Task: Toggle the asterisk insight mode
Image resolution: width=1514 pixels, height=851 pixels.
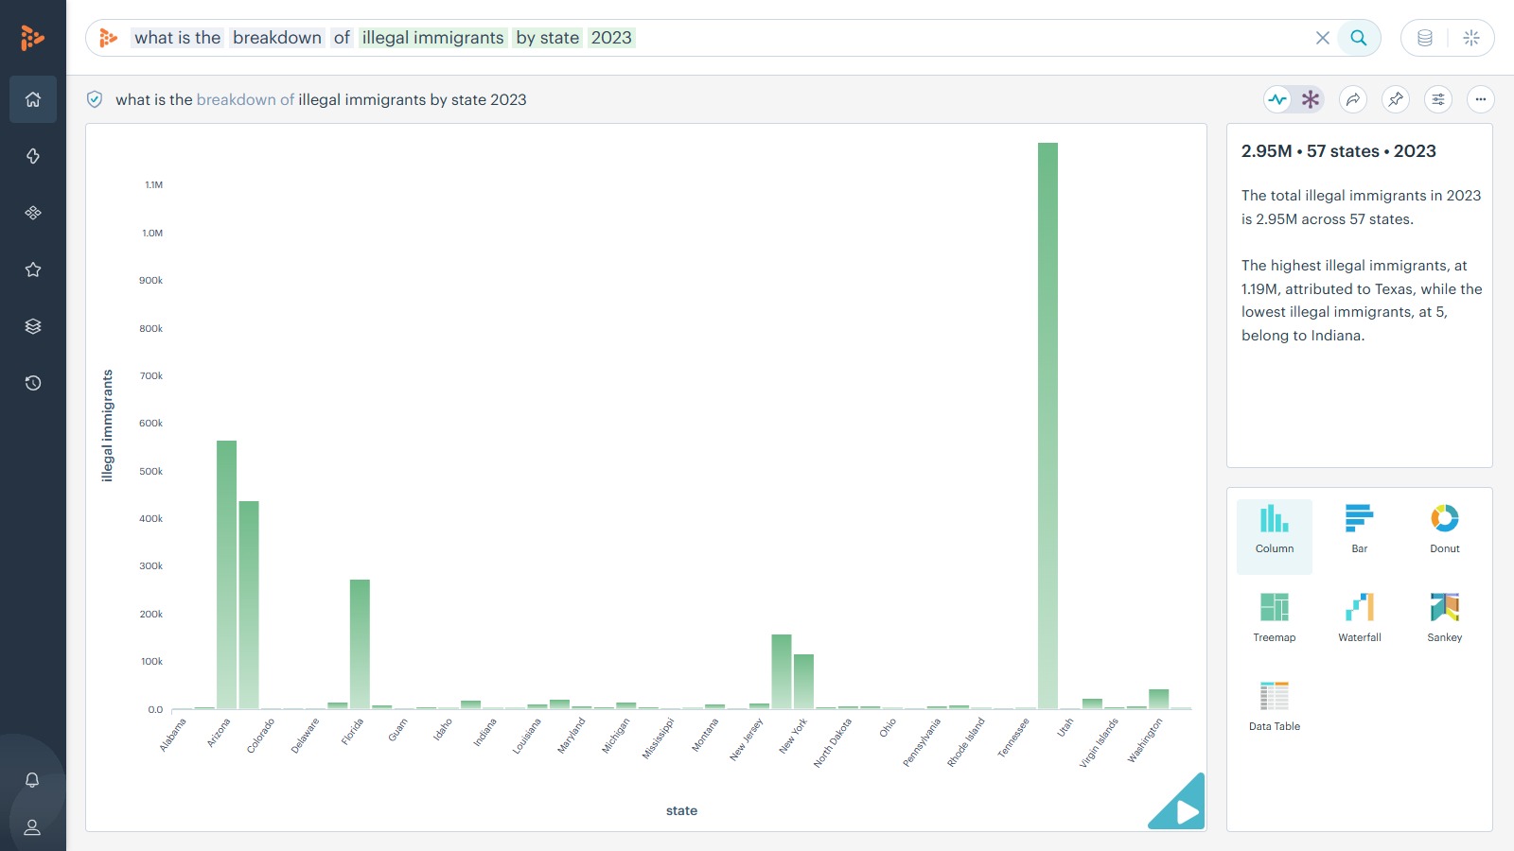Action: 1311,99
